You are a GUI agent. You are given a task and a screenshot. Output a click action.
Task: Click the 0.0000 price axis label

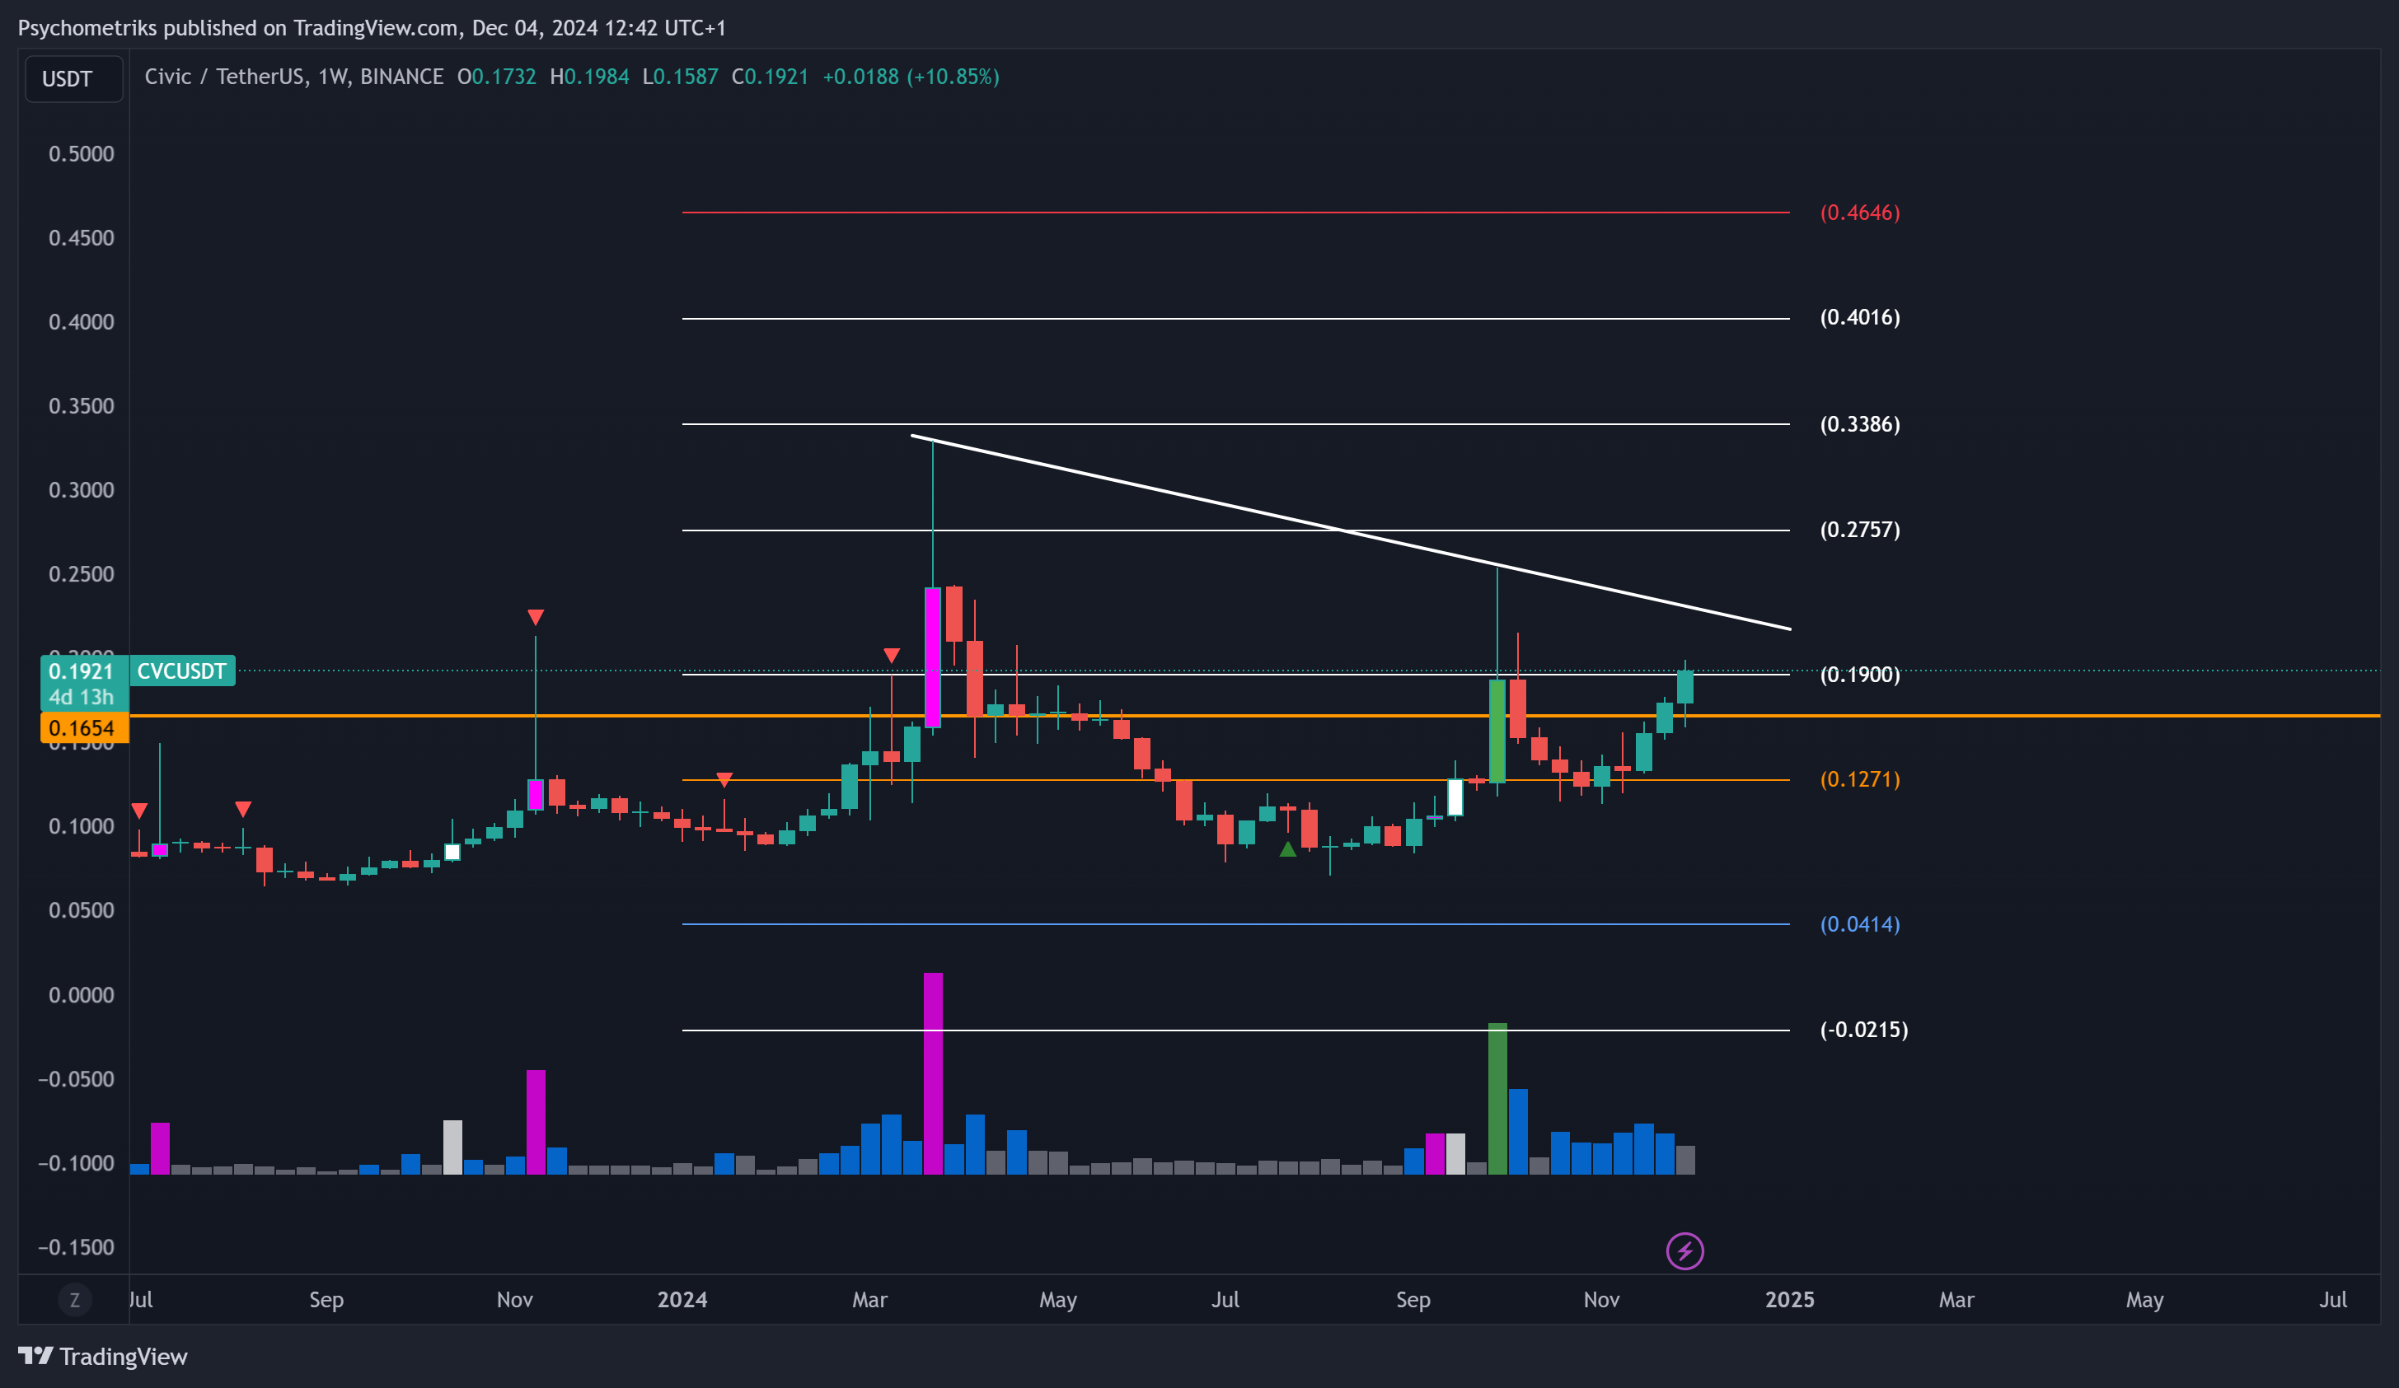tap(81, 995)
